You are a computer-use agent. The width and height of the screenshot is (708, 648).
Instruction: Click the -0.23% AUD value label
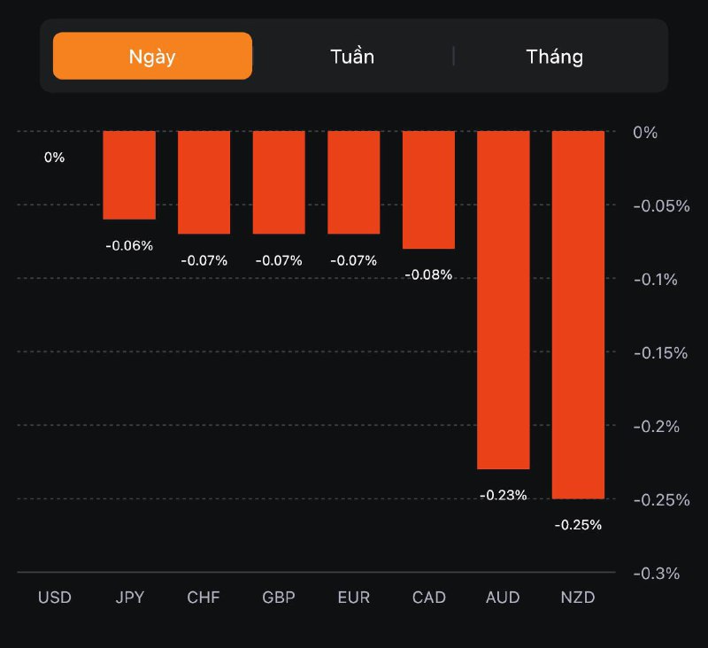point(504,496)
